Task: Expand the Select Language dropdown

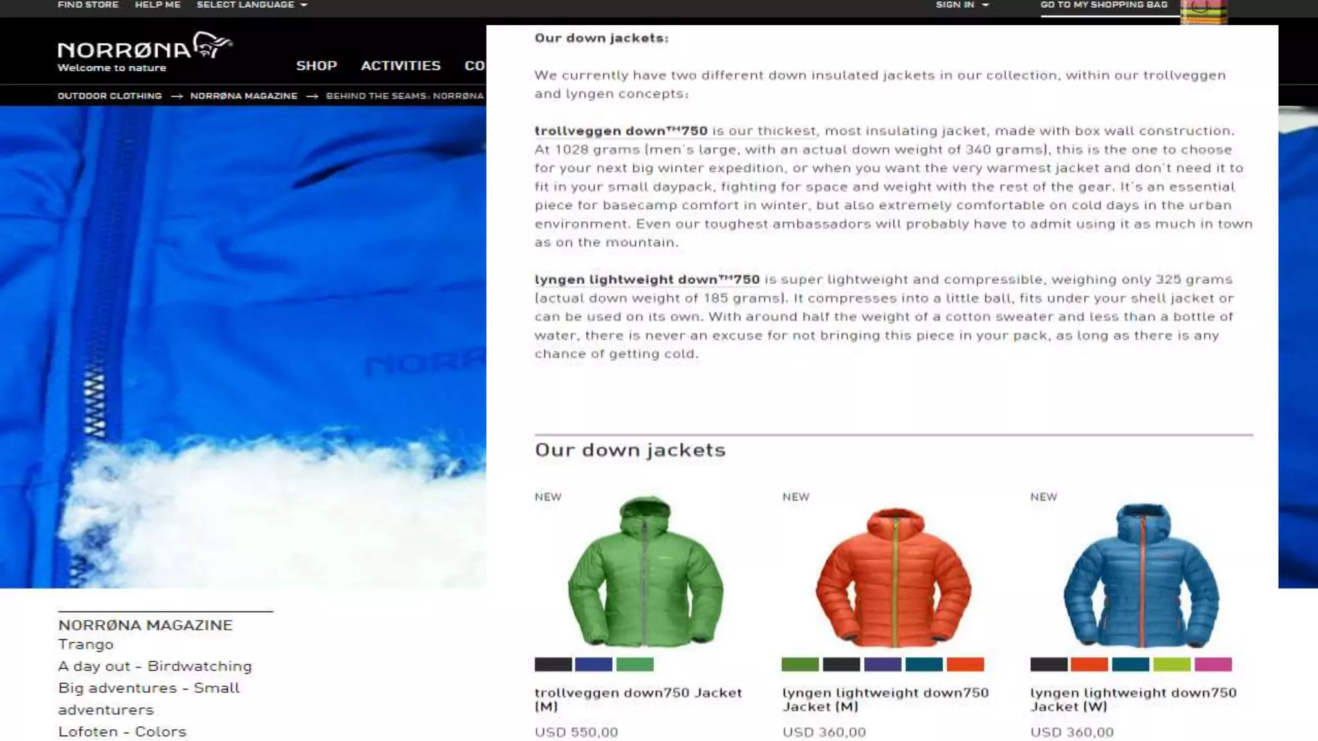Action: coord(252,5)
